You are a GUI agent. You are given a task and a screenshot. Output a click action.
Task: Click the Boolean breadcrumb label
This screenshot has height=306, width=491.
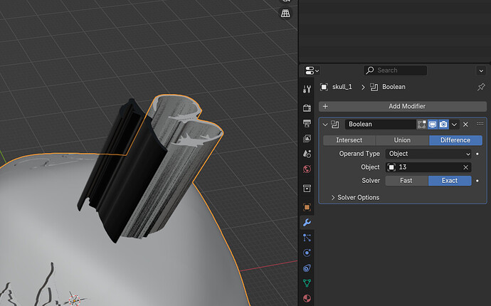[x=394, y=87]
